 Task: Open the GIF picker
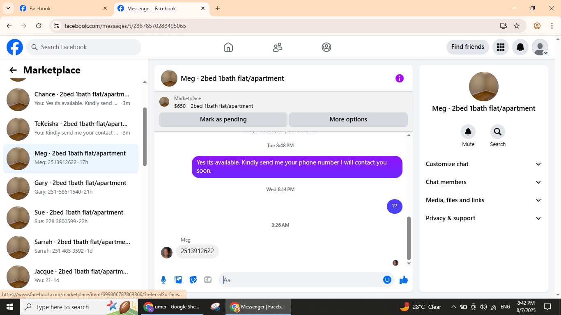click(208, 280)
